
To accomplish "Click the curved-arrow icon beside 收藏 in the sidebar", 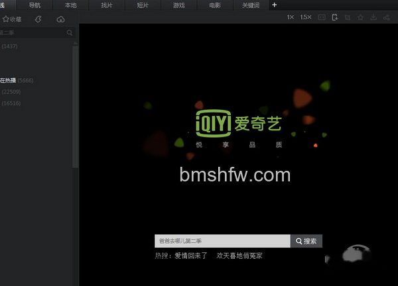I will (38, 19).
